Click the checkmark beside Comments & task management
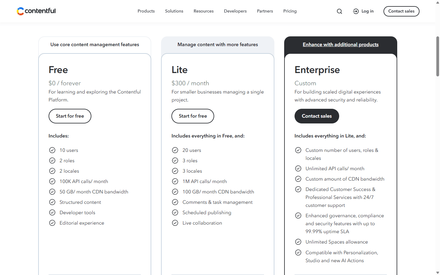 click(175, 202)
